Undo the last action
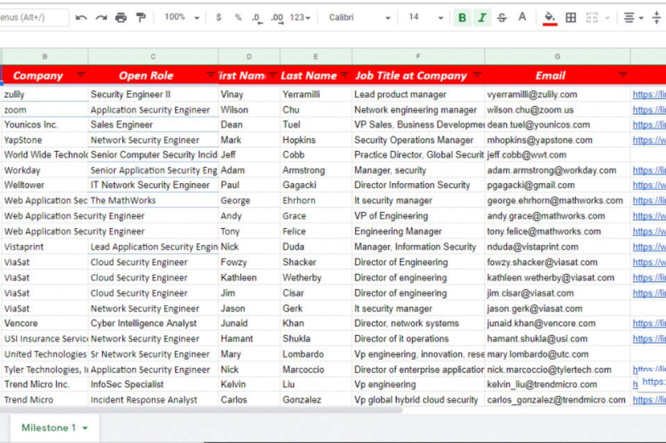The image size is (666, 443). [81, 17]
